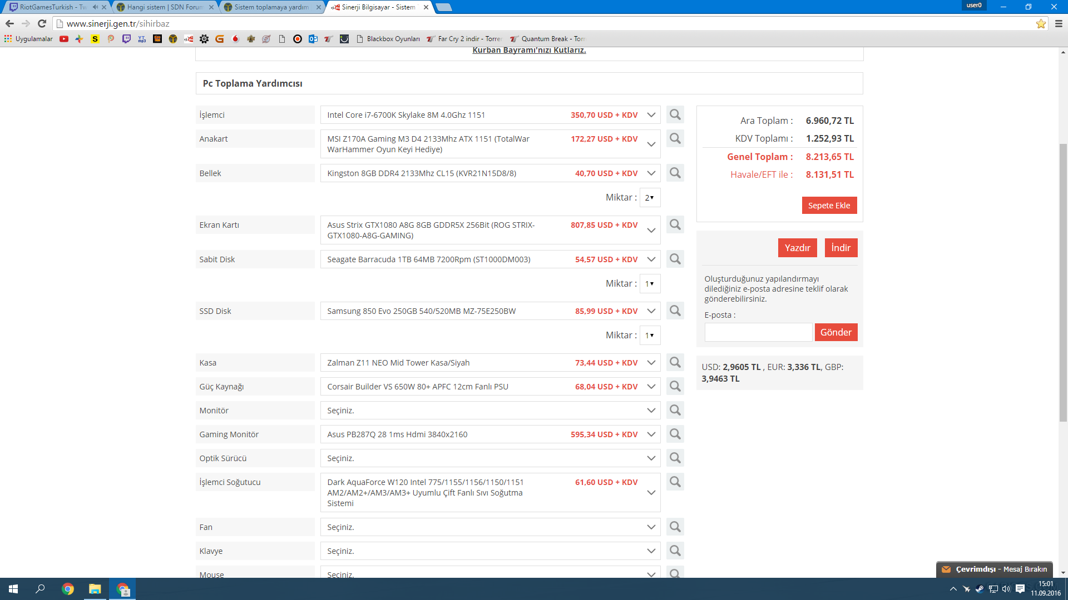The image size is (1068, 600).
Task: Bookmark page with the star icon
Action: point(1041,23)
